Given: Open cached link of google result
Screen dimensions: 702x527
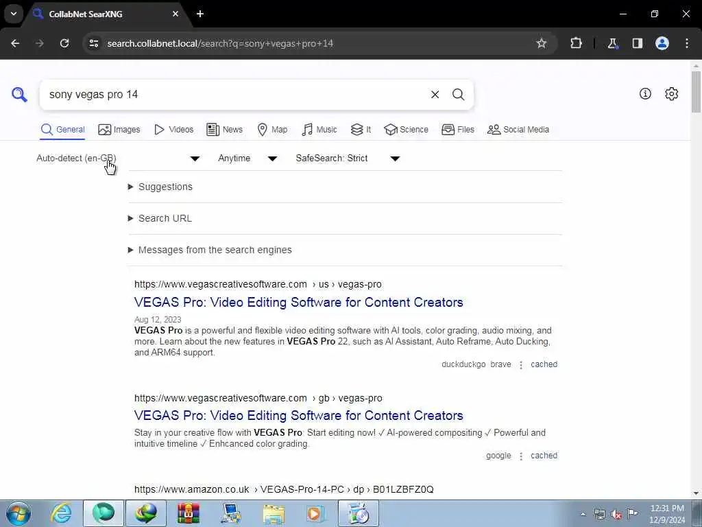Looking at the screenshot, I should coord(544,456).
